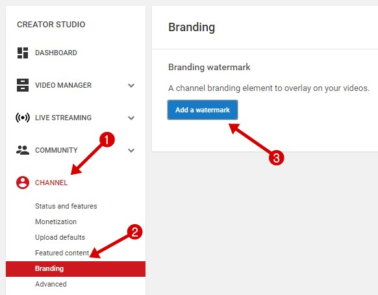Image resolution: width=378 pixels, height=295 pixels.
Task: Click the Dashboard grid icon
Action: tap(23, 53)
